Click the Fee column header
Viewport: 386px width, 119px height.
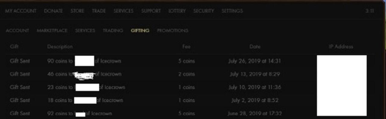click(186, 47)
